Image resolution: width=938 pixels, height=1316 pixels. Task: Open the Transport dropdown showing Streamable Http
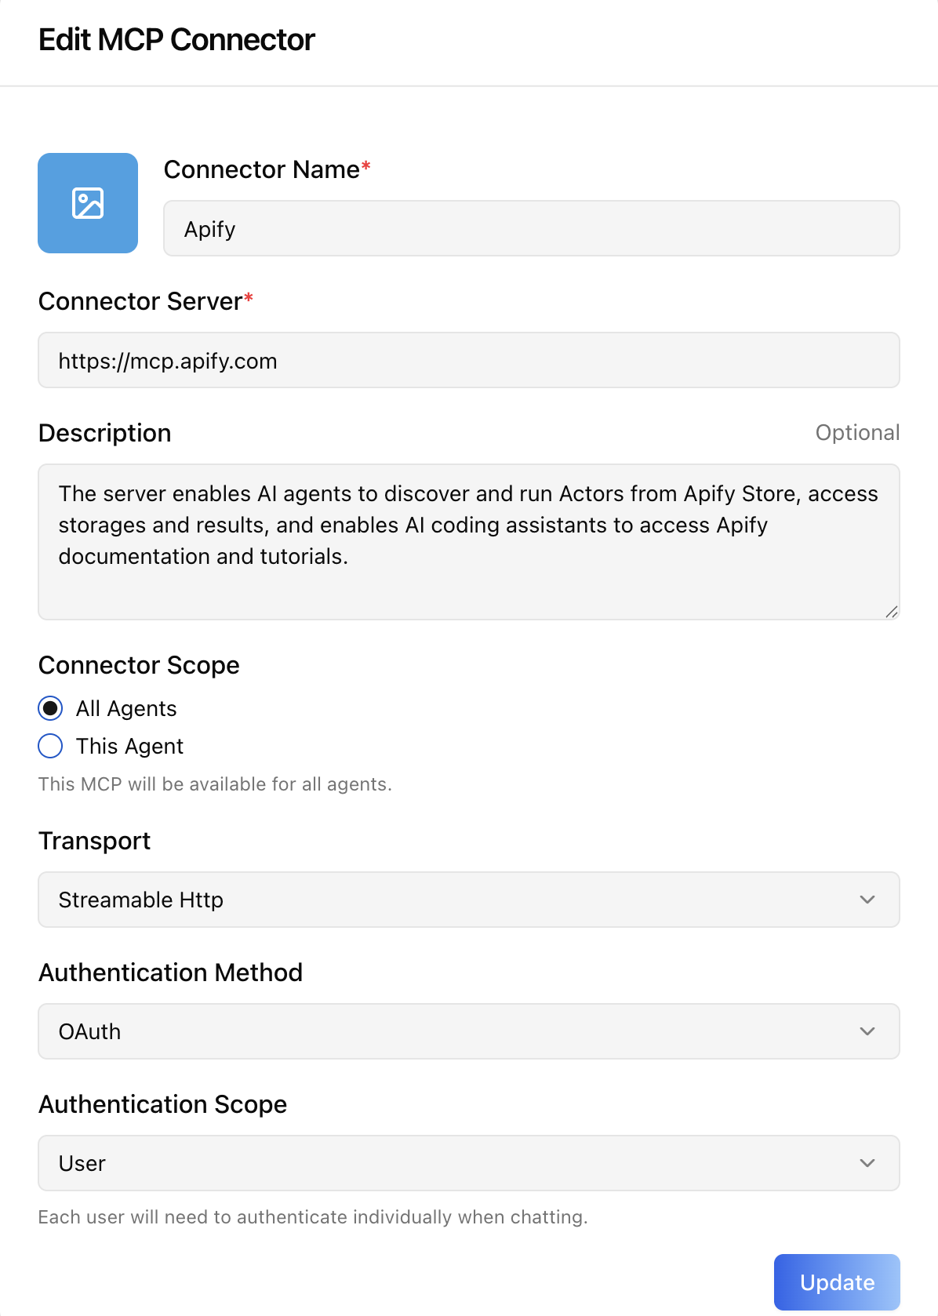coord(469,900)
